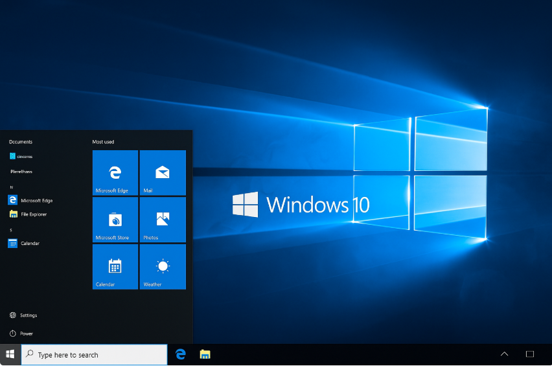The height and width of the screenshot is (366, 552).
Task: Open the Photos tile
Action: (163, 220)
